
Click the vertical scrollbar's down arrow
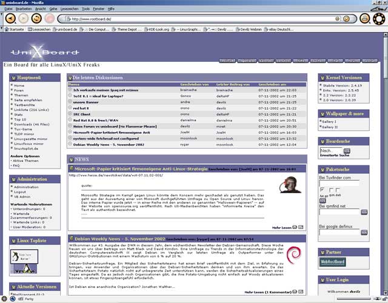click(386, 293)
